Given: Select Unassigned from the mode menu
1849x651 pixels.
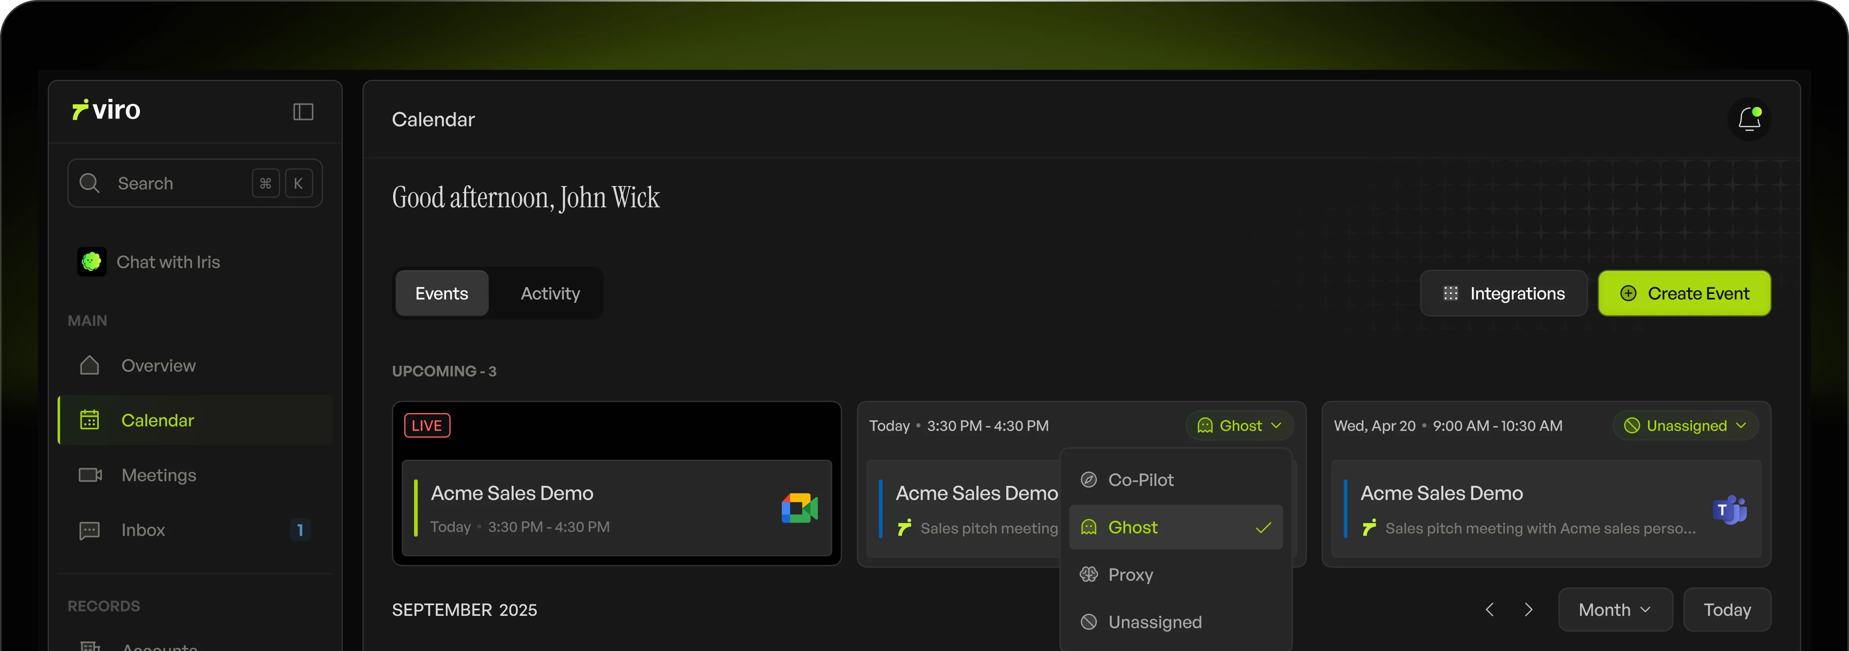Looking at the screenshot, I should [1176, 622].
